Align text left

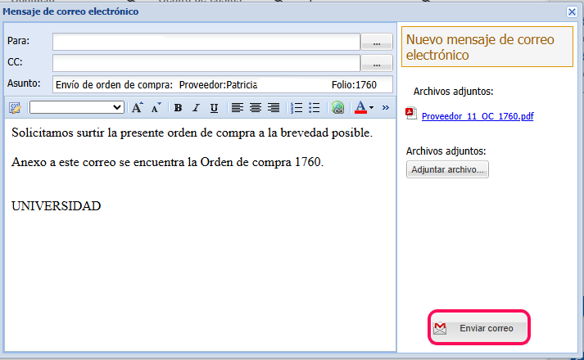point(238,108)
